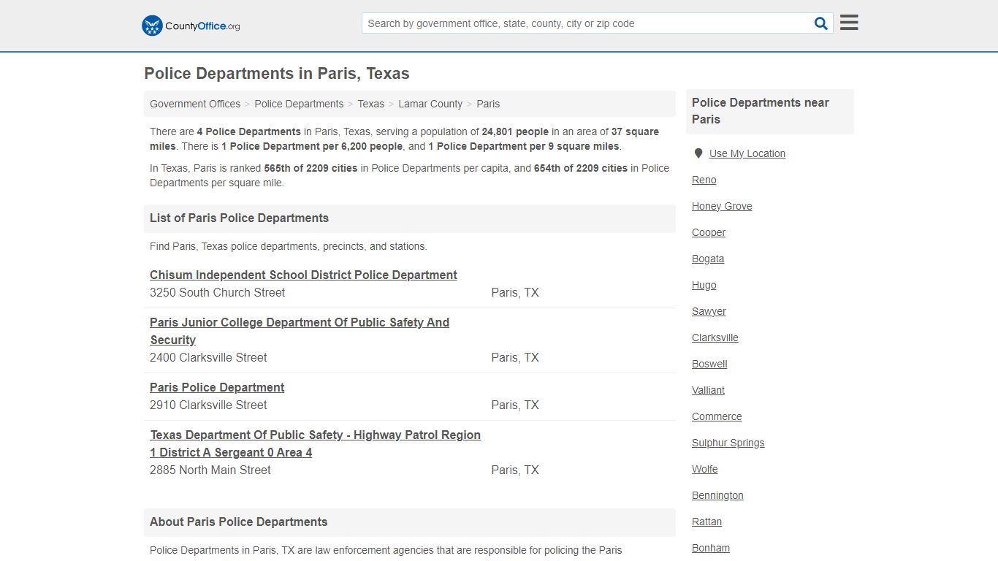Open the Bennington link
This screenshot has width=998, height=561.
(x=717, y=495)
